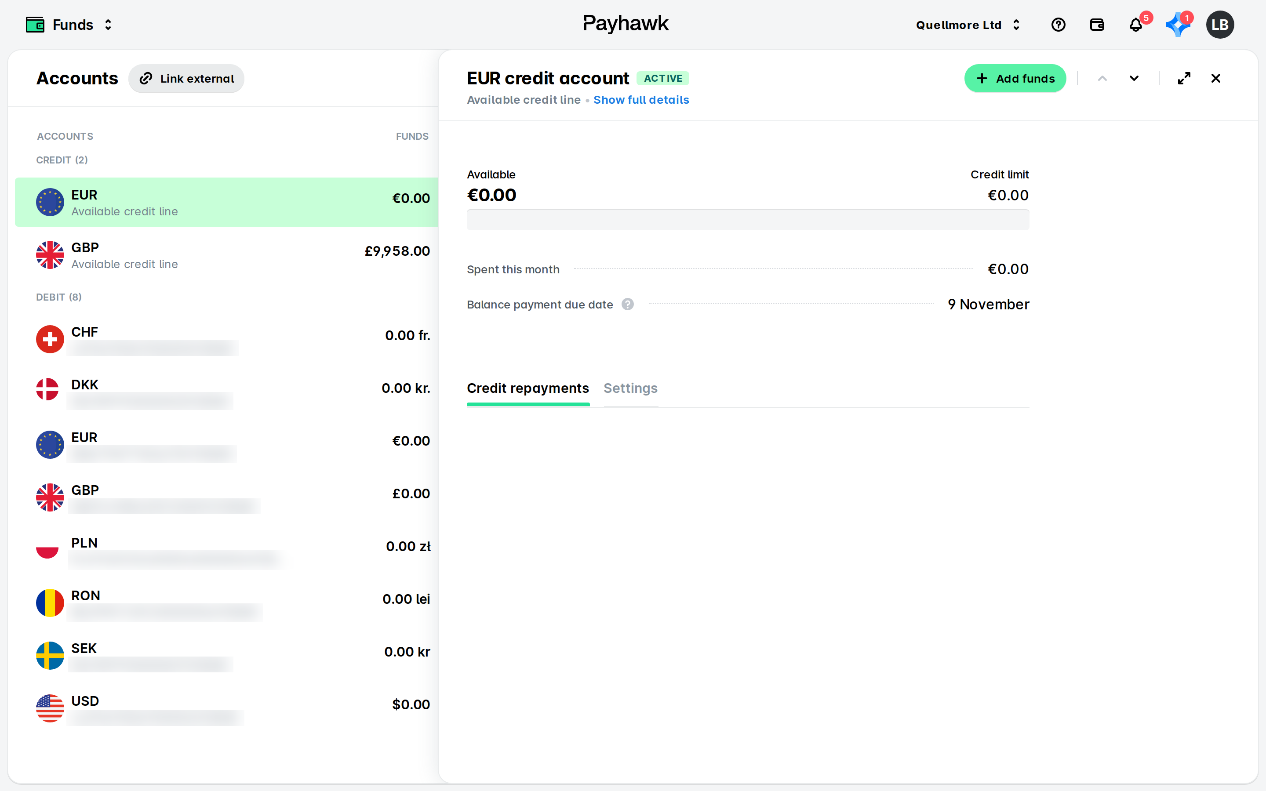Expand the account panel to full view
The height and width of the screenshot is (791, 1266).
[1184, 79]
